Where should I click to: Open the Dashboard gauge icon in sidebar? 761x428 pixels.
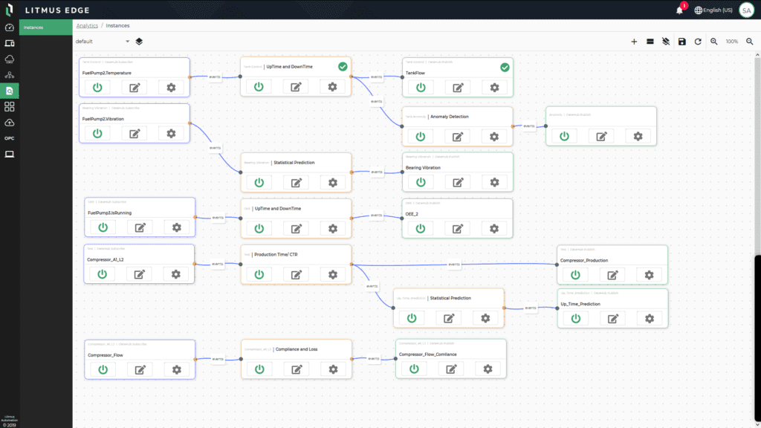pyautogui.click(x=9, y=27)
